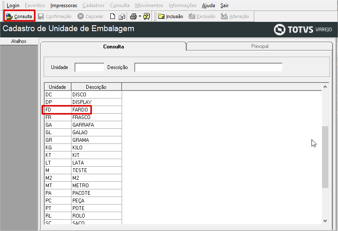The image size is (338, 231).
Task: Select the DP unit cell
Action: coord(58,102)
